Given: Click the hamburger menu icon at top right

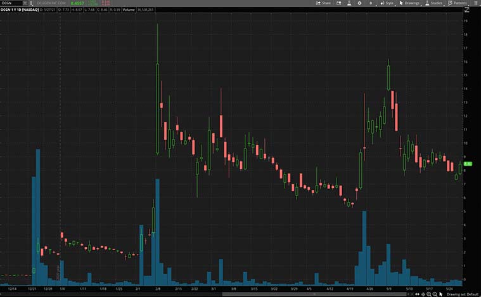Looking at the screenshot, I should coord(475,3).
